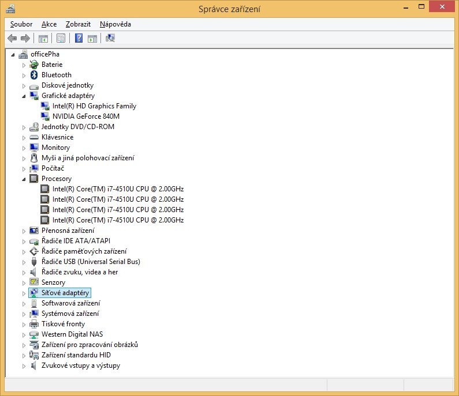Click the Klávesnice keyboard icon
Image resolution: width=459 pixels, height=396 pixels.
pyautogui.click(x=34, y=137)
